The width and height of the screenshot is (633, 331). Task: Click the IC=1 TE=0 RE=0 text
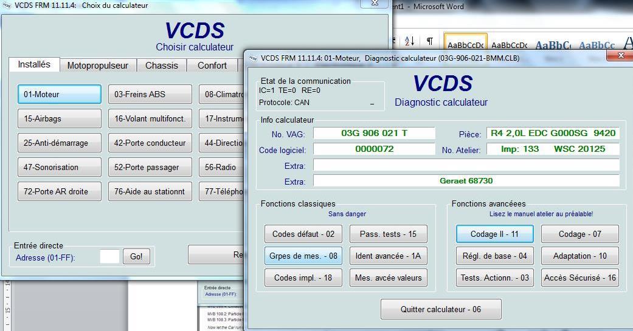coord(289,90)
